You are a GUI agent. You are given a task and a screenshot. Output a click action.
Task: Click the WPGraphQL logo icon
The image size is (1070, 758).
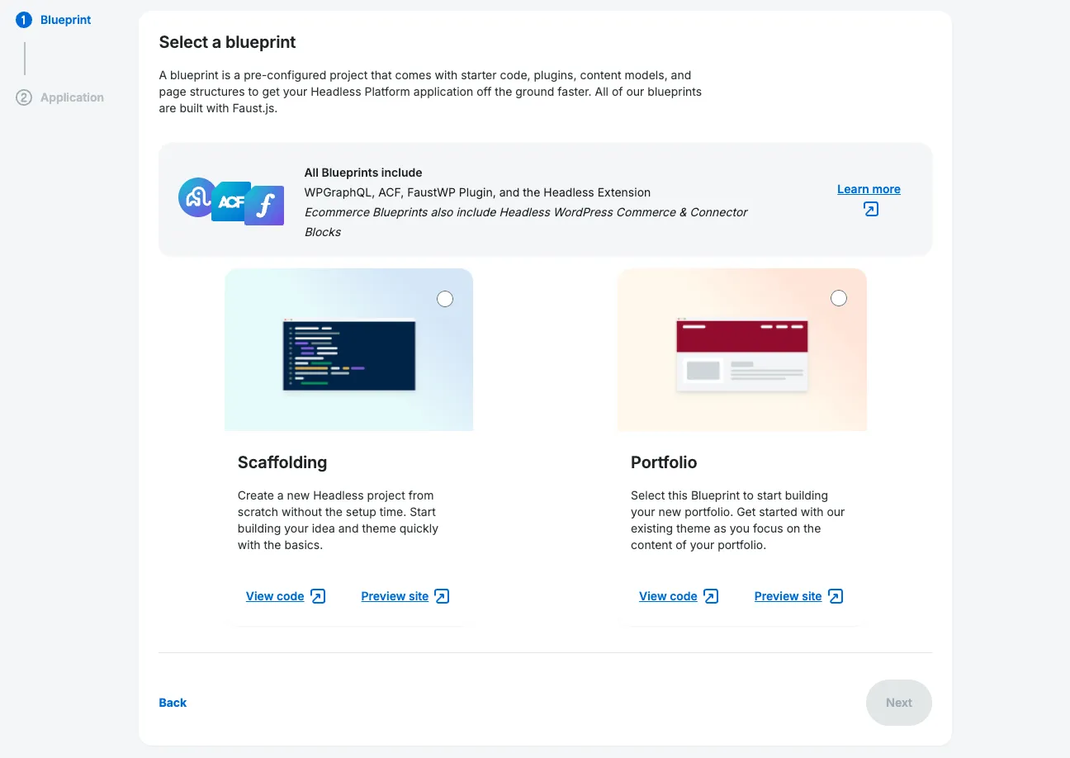click(196, 197)
